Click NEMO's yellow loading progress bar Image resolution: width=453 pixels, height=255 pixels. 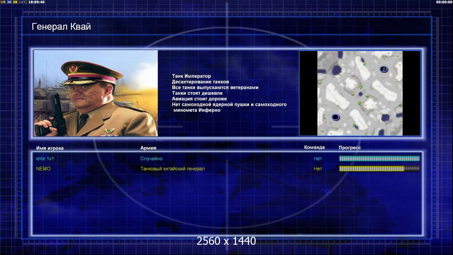click(x=379, y=169)
